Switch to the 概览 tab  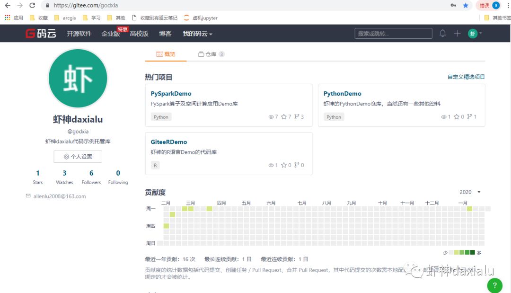166,54
